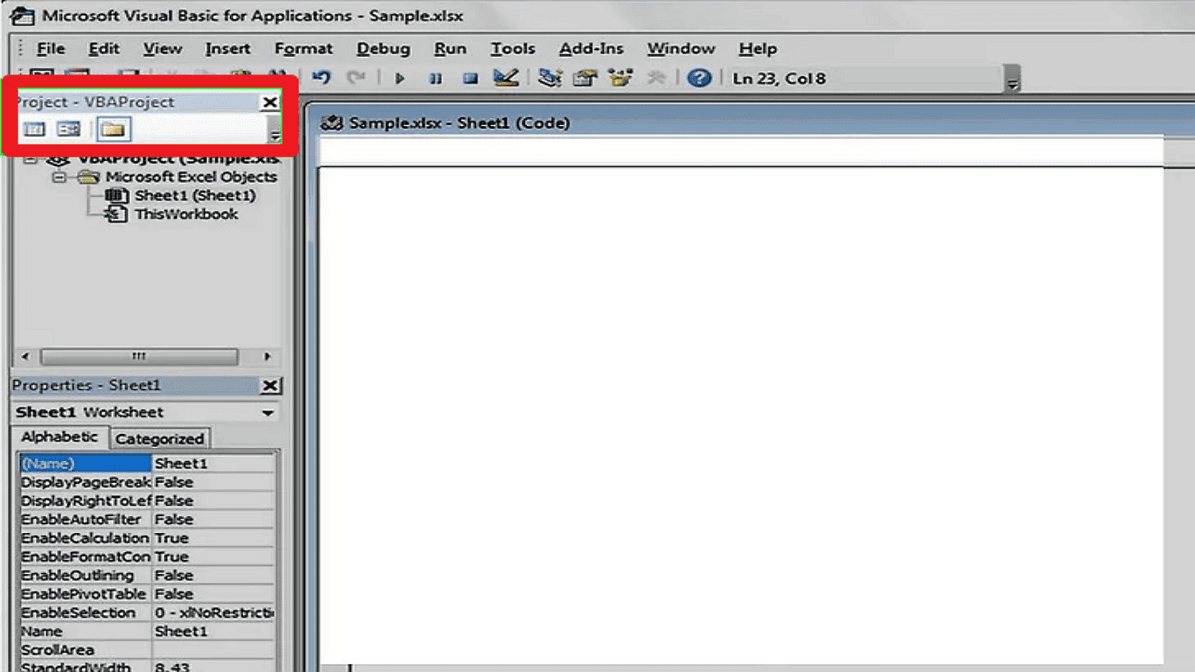Open the Properties Window toolbar icon
Image resolution: width=1195 pixels, height=672 pixels.
coord(584,78)
